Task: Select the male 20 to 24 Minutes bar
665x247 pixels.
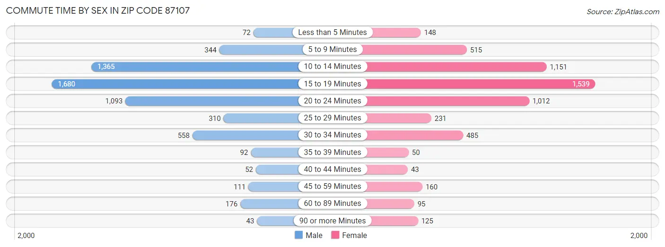Action: 213,101
